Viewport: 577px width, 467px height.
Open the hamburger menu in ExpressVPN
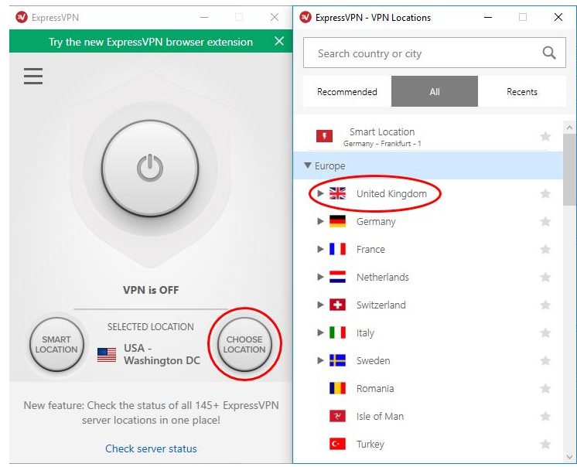pyautogui.click(x=33, y=76)
